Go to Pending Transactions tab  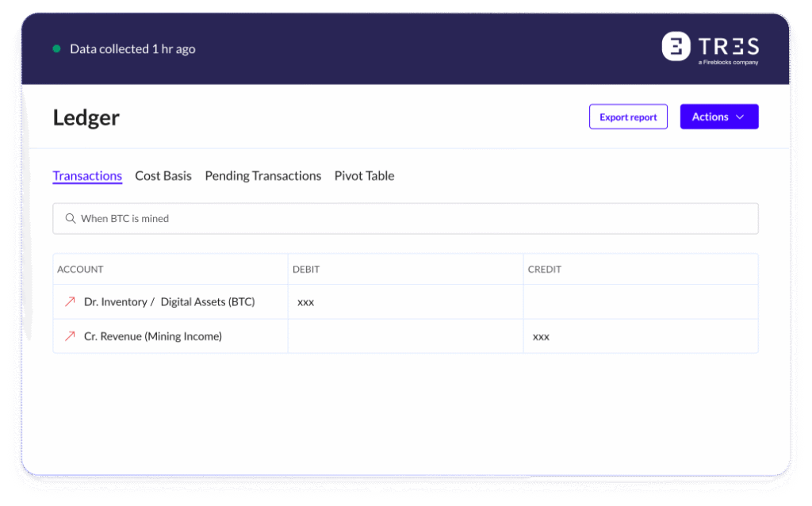click(x=263, y=176)
